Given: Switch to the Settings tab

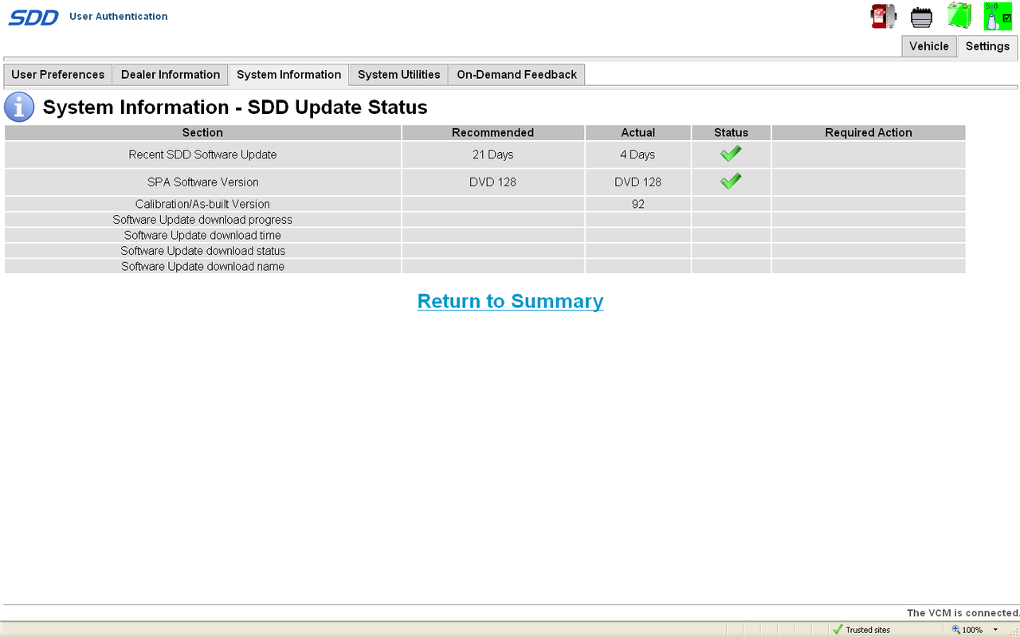Looking at the screenshot, I should click(x=987, y=46).
